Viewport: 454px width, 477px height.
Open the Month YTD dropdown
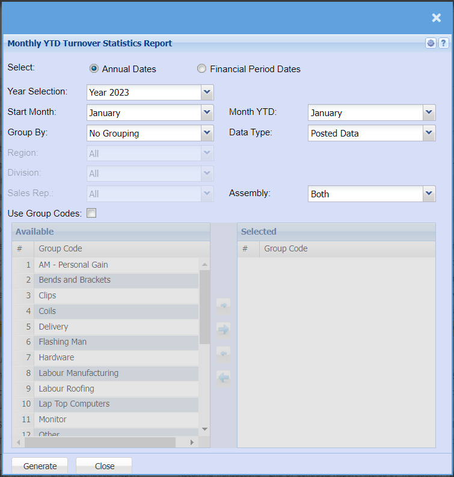click(x=429, y=112)
